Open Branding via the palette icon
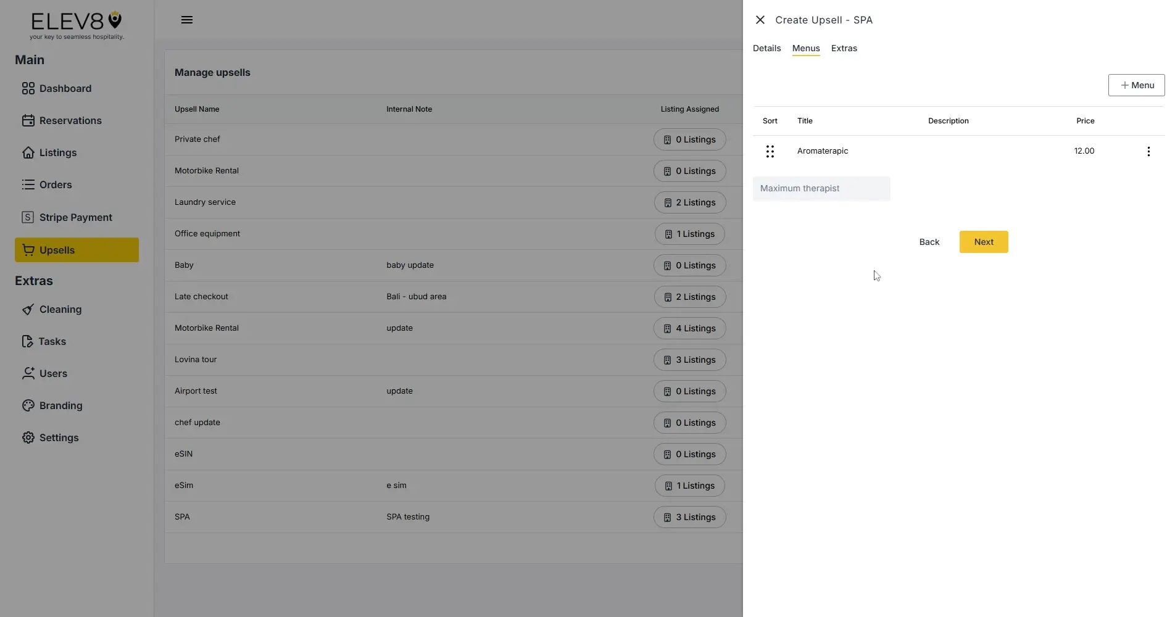The image size is (1175, 617). [x=28, y=405]
